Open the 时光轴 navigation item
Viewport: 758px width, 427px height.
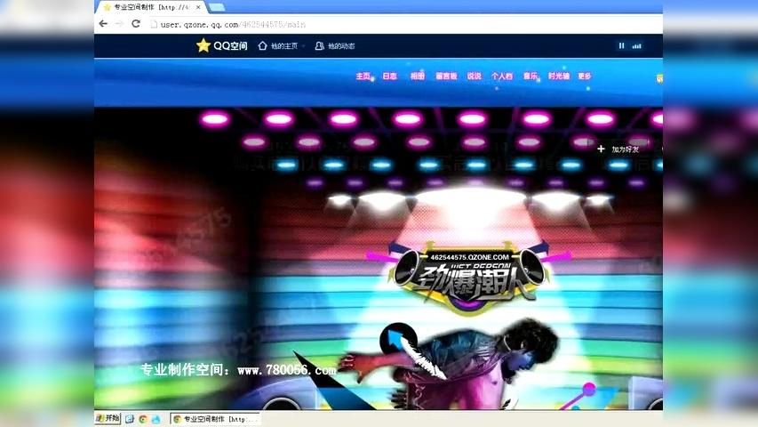click(559, 76)
